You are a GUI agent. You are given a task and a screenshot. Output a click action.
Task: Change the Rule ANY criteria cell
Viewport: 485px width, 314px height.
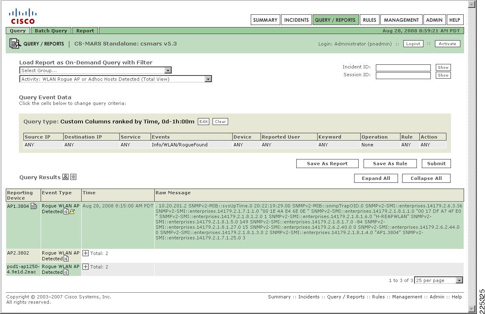pos(410,145)
